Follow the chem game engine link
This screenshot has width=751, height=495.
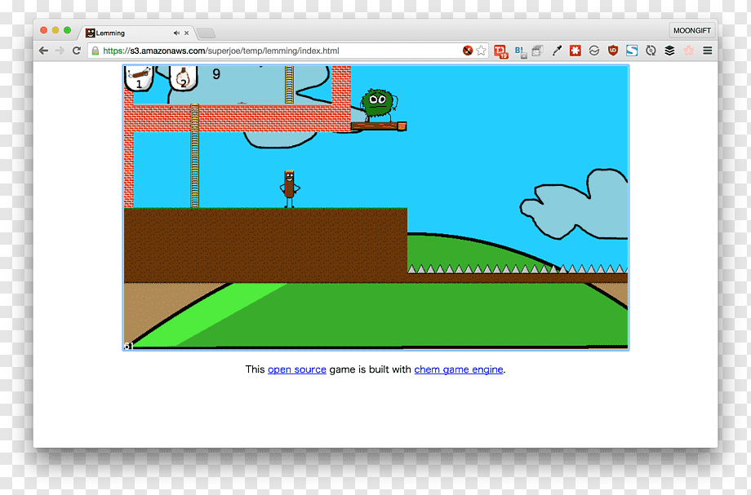459,369
